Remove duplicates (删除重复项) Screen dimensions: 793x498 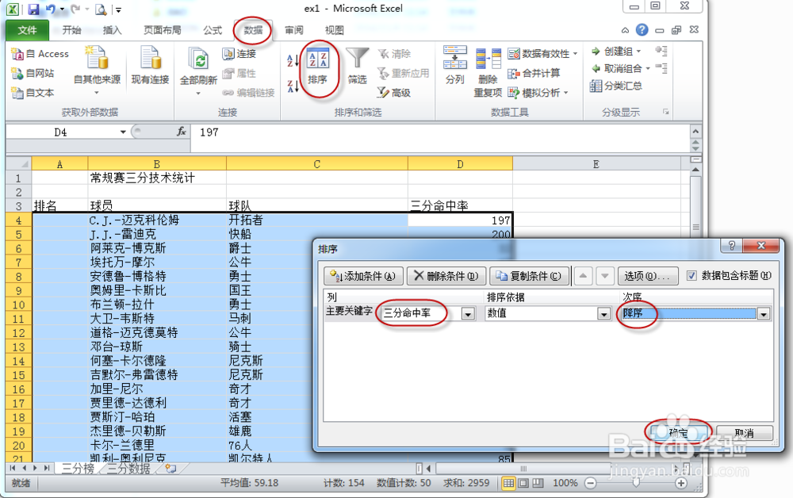coord(488,72)
